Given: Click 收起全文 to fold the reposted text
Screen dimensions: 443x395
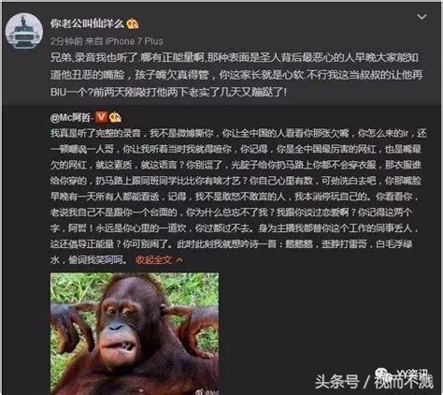Looking at the screenshot, I should pos(153,259).
